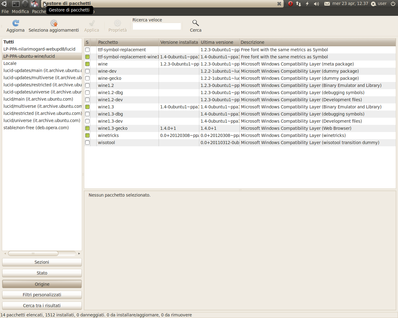Select the winetricks package name

108,135
